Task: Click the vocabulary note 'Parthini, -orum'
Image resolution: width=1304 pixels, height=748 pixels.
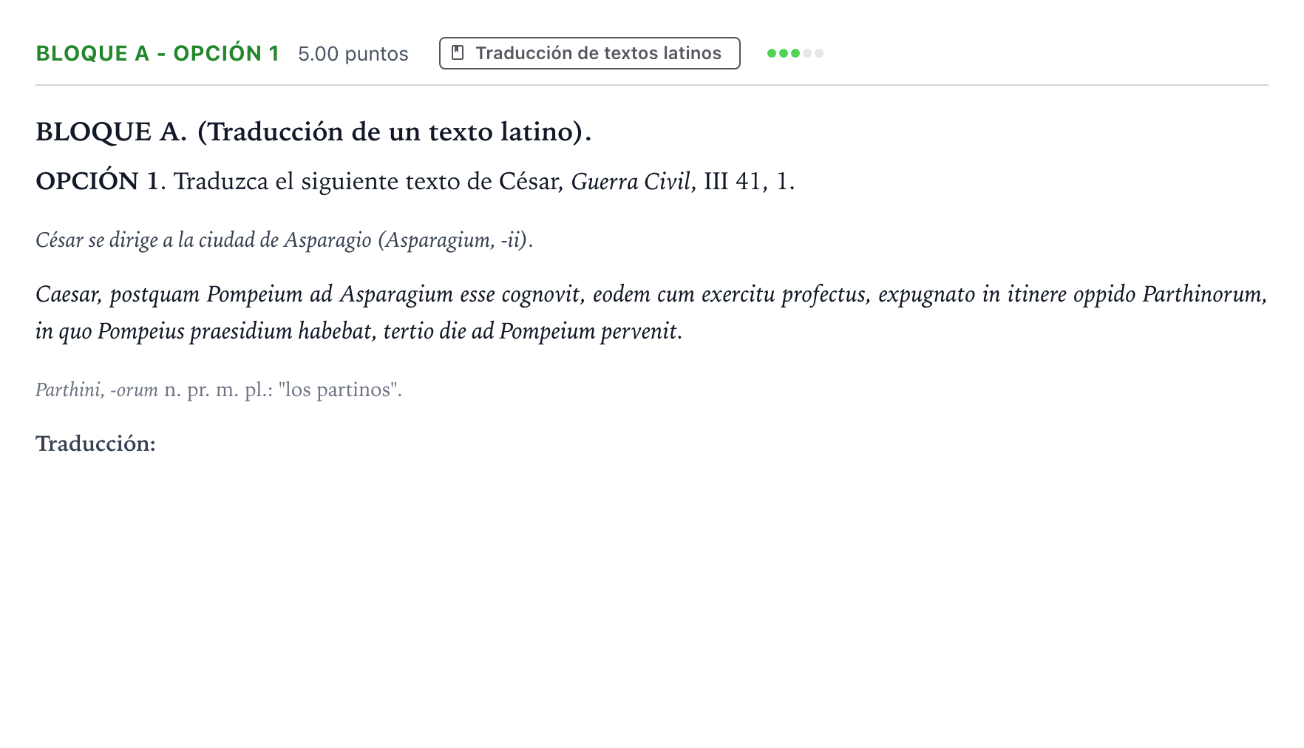Action: (219, 390)
